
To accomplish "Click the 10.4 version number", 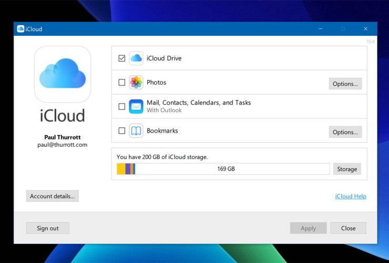I will [371, 42].
